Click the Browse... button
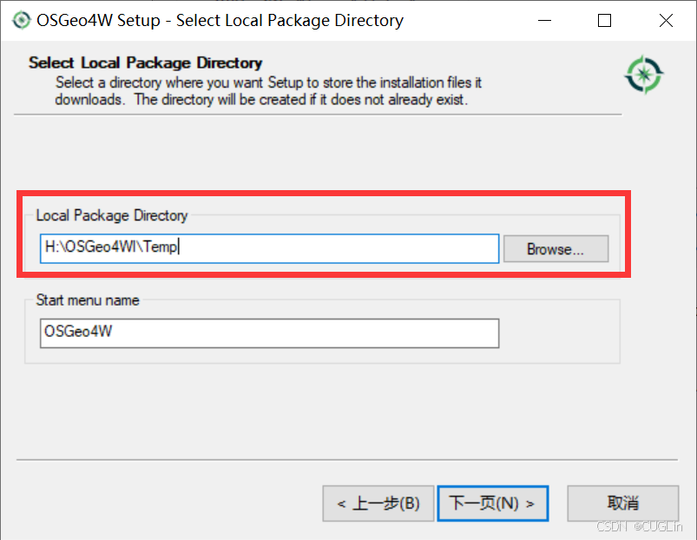 [x=556, y=249]
